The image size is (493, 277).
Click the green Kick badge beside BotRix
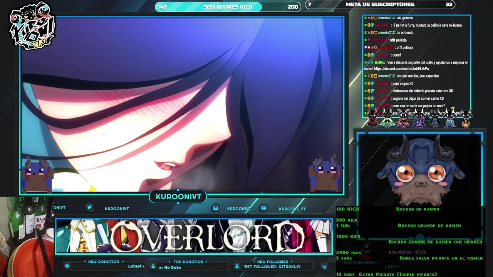[x=365, y=62]
